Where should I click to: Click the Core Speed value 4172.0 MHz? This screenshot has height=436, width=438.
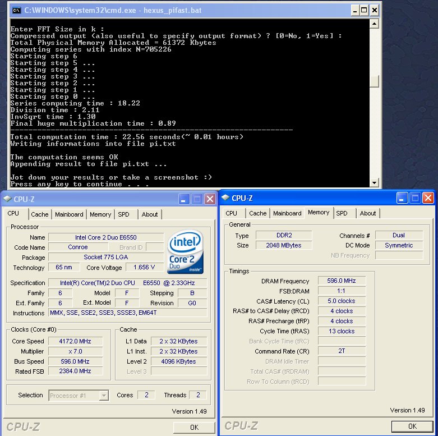coord(75,341)
